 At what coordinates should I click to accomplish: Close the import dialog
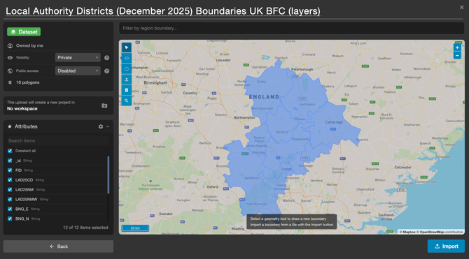tap(461, 8)
